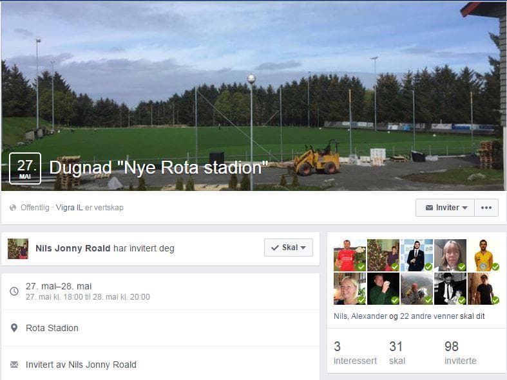Click the checkmark on the Skal button
This screenshot has width=507, height=380.
[x=275, y=248]
